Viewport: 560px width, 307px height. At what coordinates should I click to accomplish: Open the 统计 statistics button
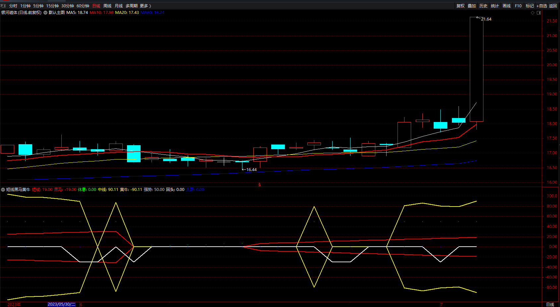point(495,6)
